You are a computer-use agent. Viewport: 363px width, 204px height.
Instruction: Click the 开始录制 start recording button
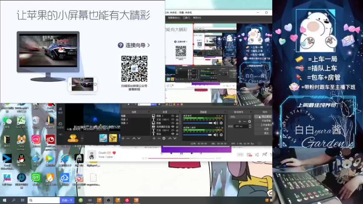(264, 121)
